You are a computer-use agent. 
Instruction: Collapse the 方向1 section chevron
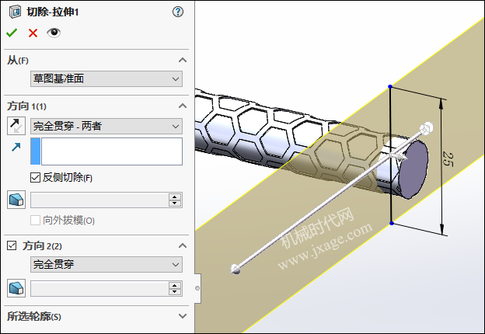tap(183, 106)
